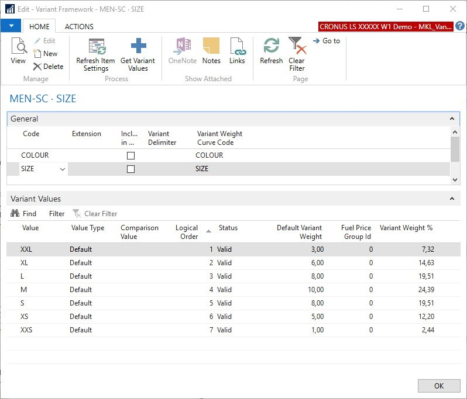Click the Find binoculars icon
Screen dimensions: 467x399
tap(15, 214)
